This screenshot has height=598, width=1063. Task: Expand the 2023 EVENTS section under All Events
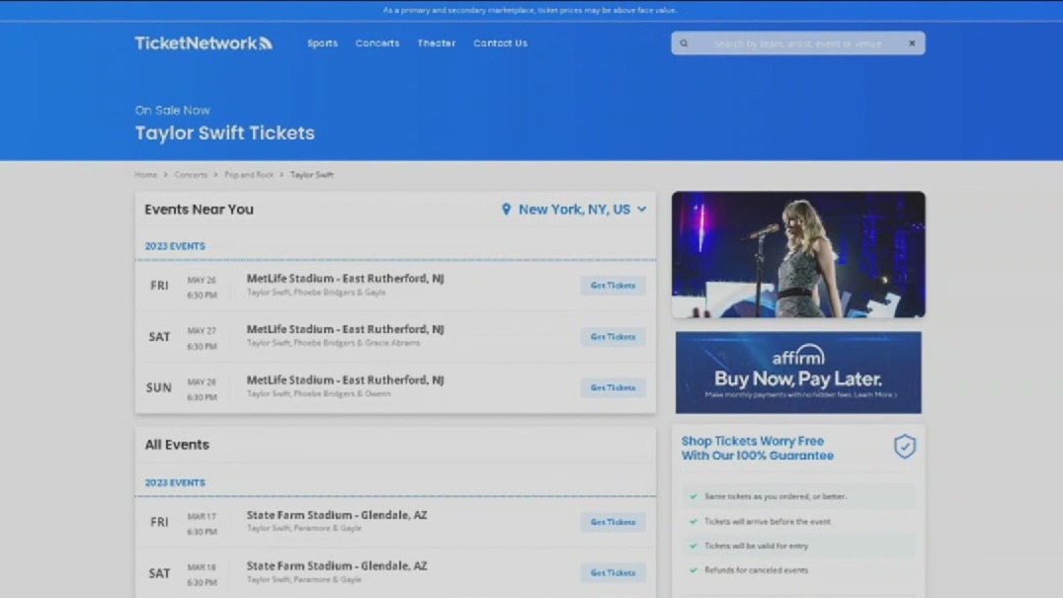coord(175,481)
